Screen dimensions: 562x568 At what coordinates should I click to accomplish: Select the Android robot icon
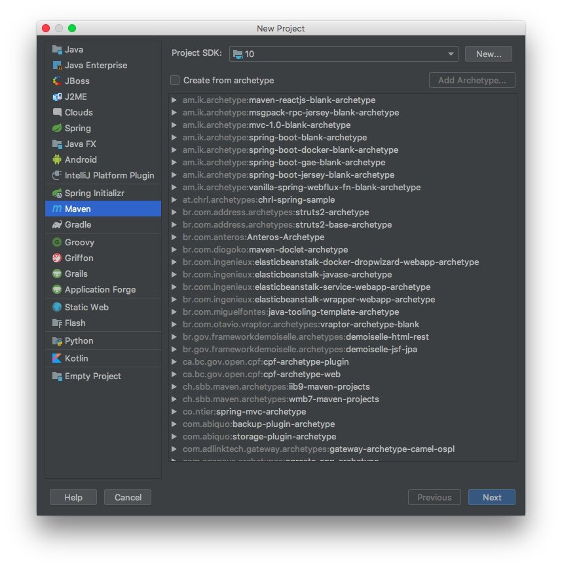(57, 160)
